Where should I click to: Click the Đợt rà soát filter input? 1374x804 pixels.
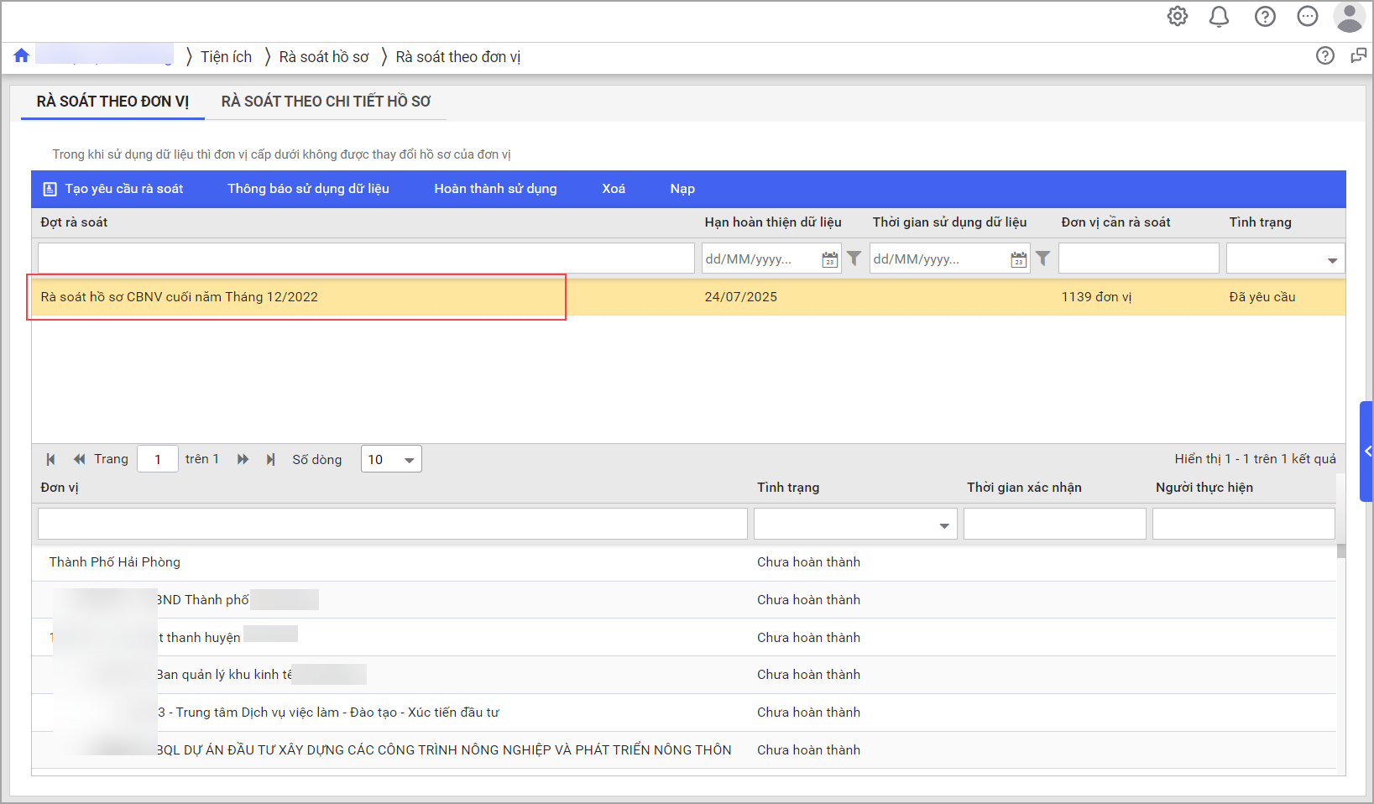coord(365,258)
